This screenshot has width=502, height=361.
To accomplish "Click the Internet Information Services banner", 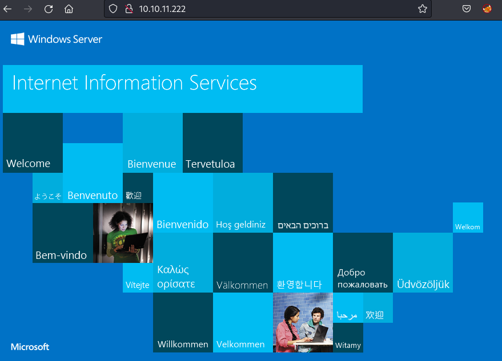I will click(182, 88).
